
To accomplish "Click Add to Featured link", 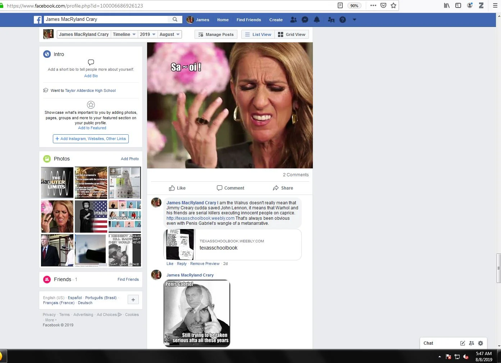I will [x=92, y=128].
